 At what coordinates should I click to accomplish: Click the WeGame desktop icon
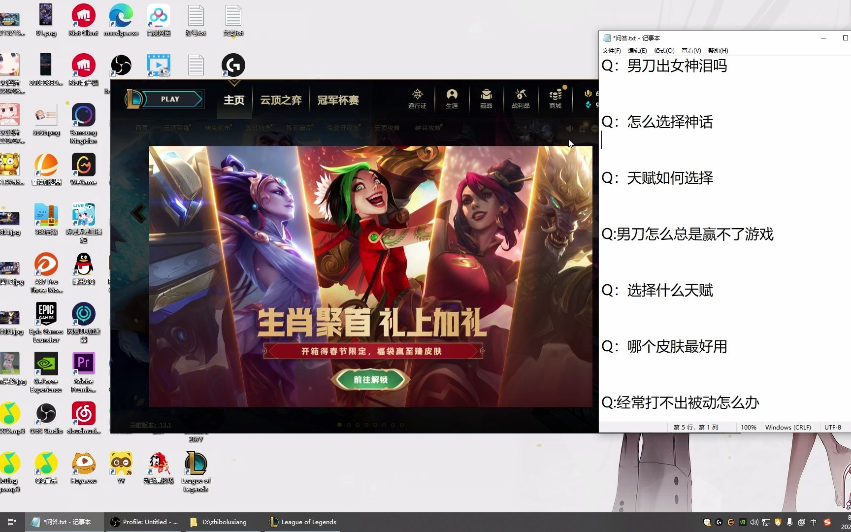click(83, 169)
